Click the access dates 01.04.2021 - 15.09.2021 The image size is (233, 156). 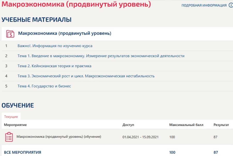[x=140, y=137]
